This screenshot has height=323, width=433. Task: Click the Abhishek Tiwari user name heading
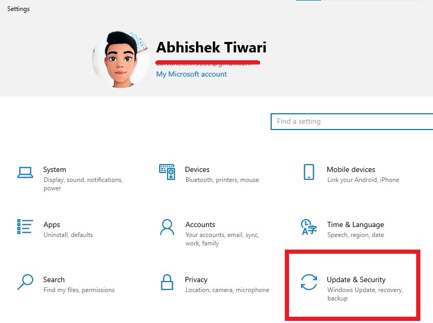(211, 47)
